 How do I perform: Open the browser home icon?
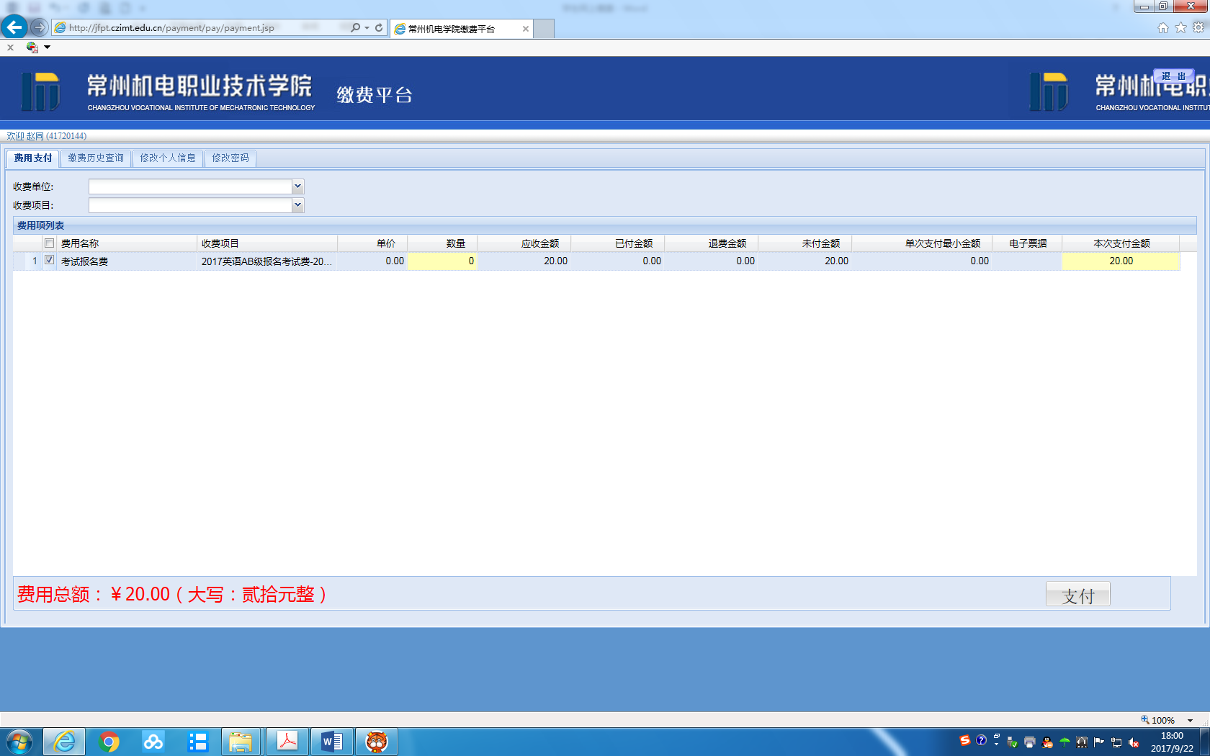pyautogui.click(x=1162, y=27)
